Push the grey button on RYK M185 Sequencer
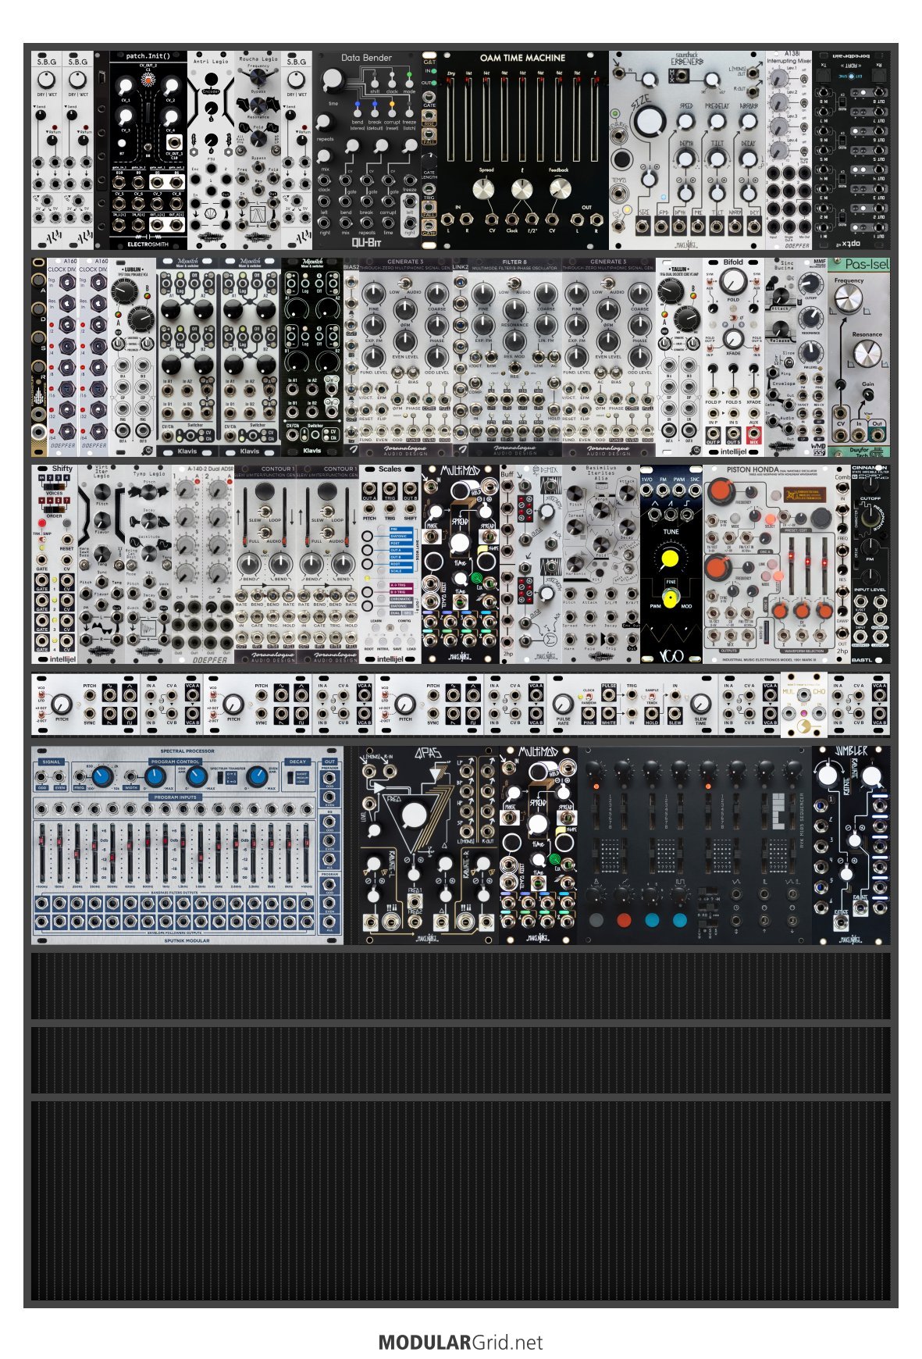This screenshot has width=922, height=1359. coord(596,920)
